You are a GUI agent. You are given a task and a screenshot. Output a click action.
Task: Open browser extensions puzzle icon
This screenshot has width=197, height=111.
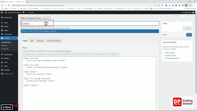179,6
